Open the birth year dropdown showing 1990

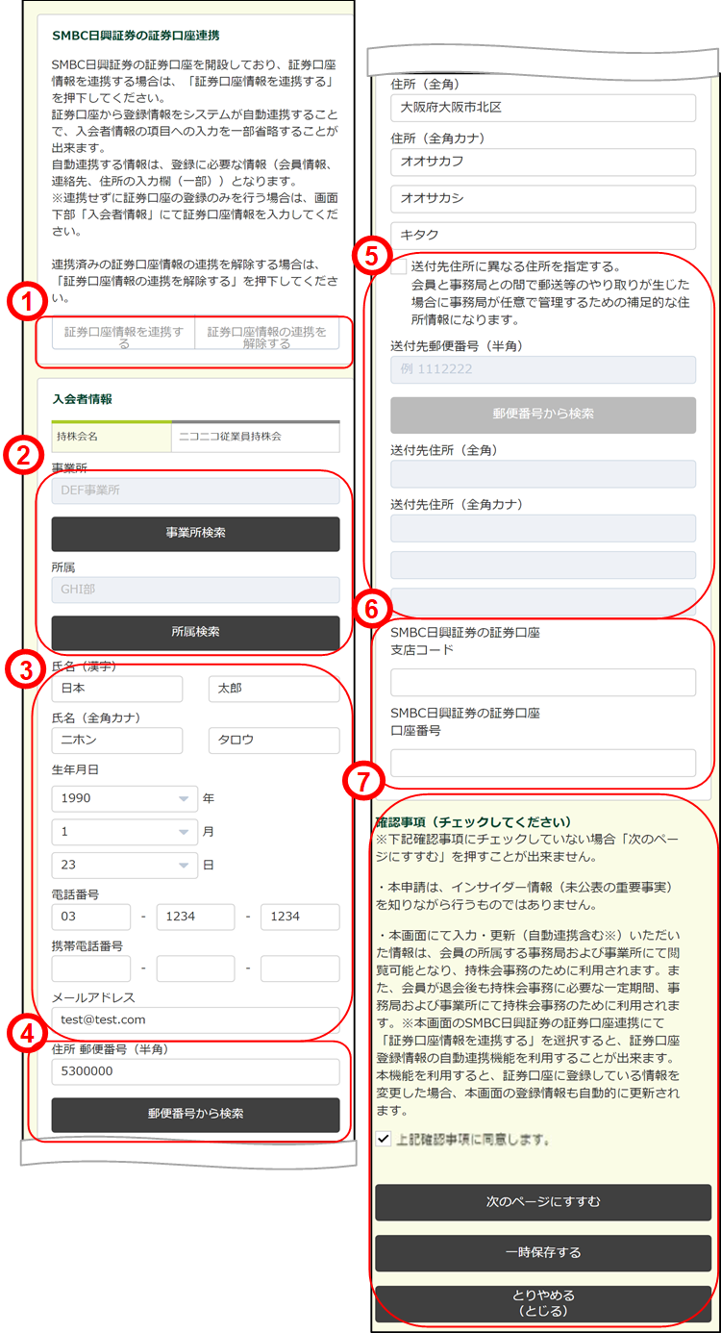click(125, 798)
